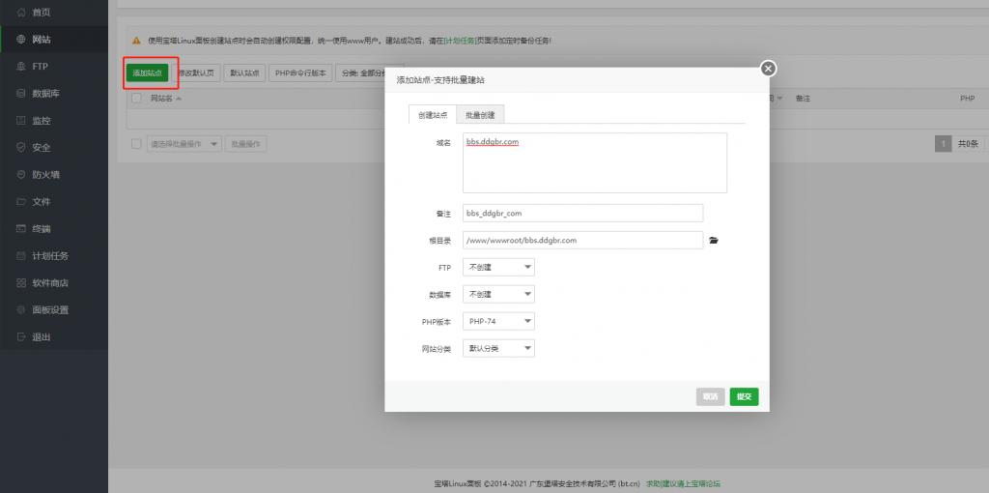Click the Home (首页) sidebar icon
Screen dimensions: 989x493
click(x=21, y=12)
